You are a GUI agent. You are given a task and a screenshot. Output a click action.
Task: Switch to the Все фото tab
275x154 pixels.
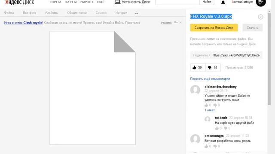tap(30, 13)
